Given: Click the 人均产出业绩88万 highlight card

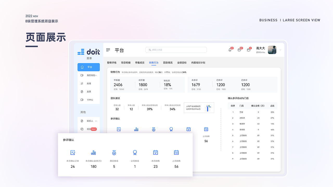Looking at the screenshot, I should (199, 108).
